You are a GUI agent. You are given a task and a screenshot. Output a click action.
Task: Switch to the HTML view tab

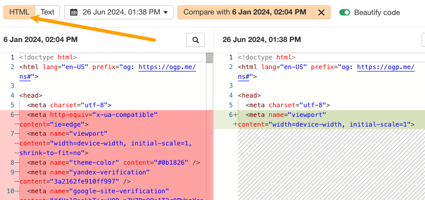(19, 12)
